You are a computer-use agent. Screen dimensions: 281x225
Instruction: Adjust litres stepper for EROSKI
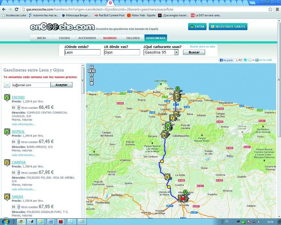click(x=19, y=108)
